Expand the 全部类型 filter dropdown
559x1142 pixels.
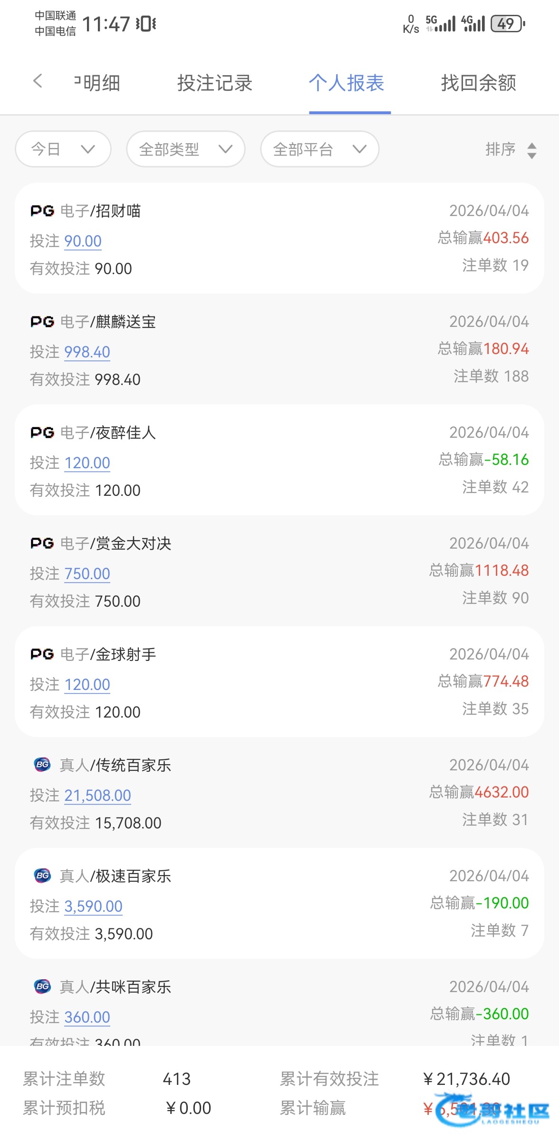[x=185, y=149]
